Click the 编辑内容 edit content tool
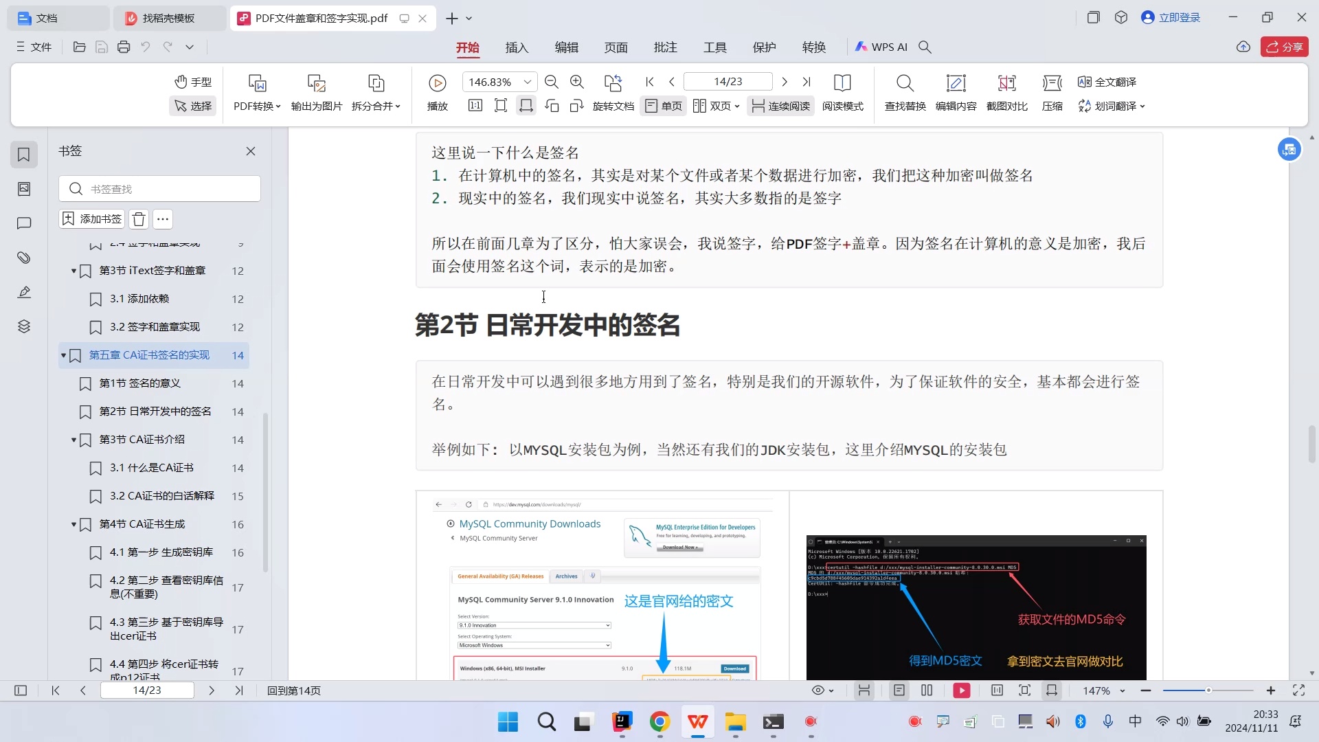Image resolution: width=1319 pixels, height=742 pixels. click(x=956, y=93)
